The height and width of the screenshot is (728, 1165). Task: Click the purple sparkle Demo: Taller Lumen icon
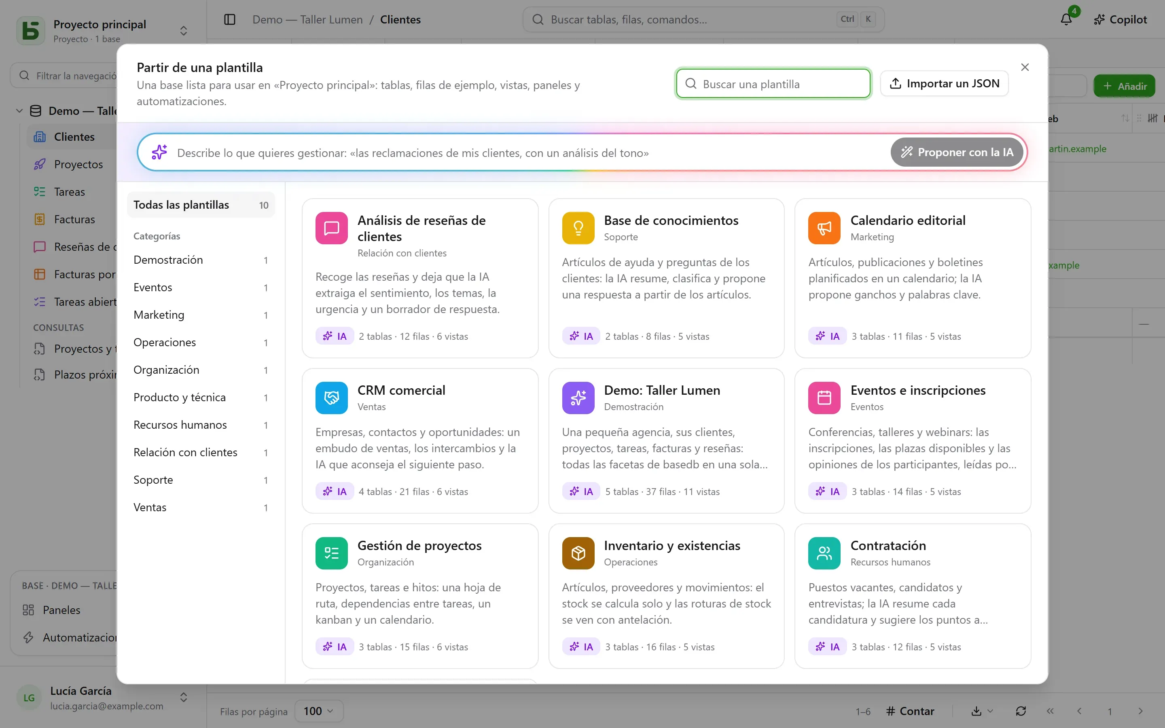(578, 398)
